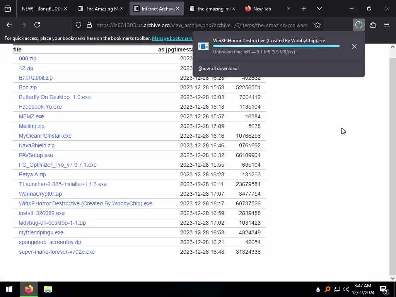Open super-mario-forever-v702e.exe link

coord(57,252)
